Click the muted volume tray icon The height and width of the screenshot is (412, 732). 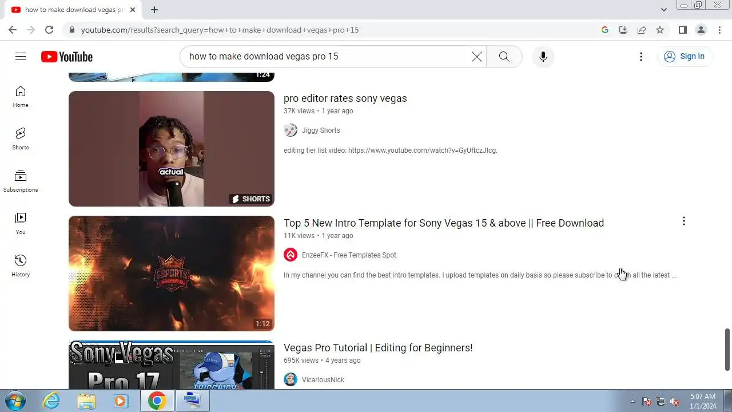pos(674,401)
